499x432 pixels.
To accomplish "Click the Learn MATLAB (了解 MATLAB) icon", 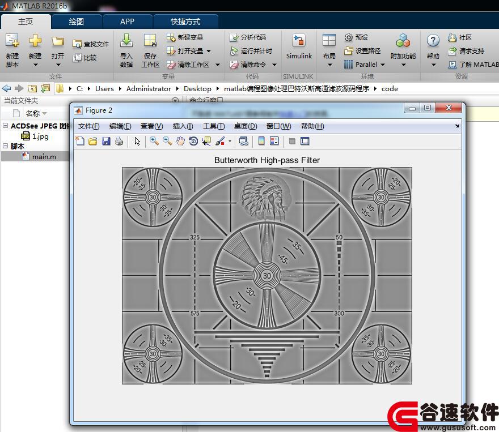I will (x=453, y=65).
